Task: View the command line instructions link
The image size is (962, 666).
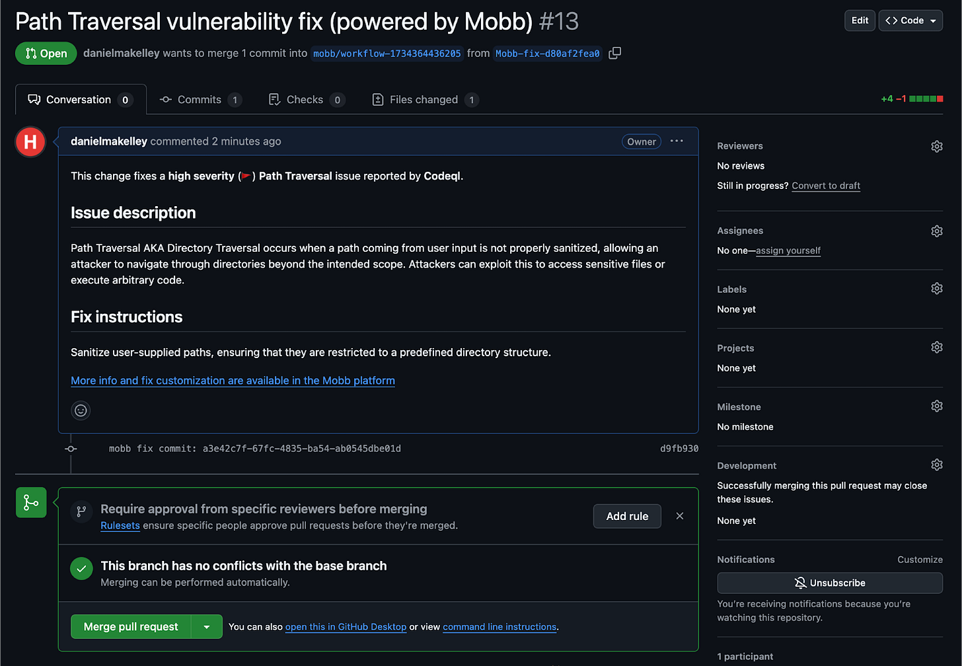Action: [499, 627]
